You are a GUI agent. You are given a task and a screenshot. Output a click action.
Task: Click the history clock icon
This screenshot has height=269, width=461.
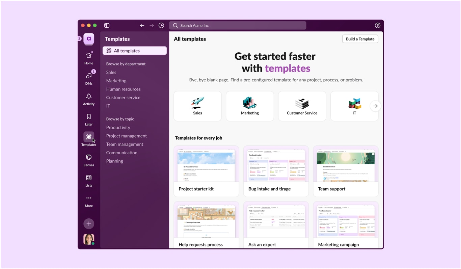161,25
